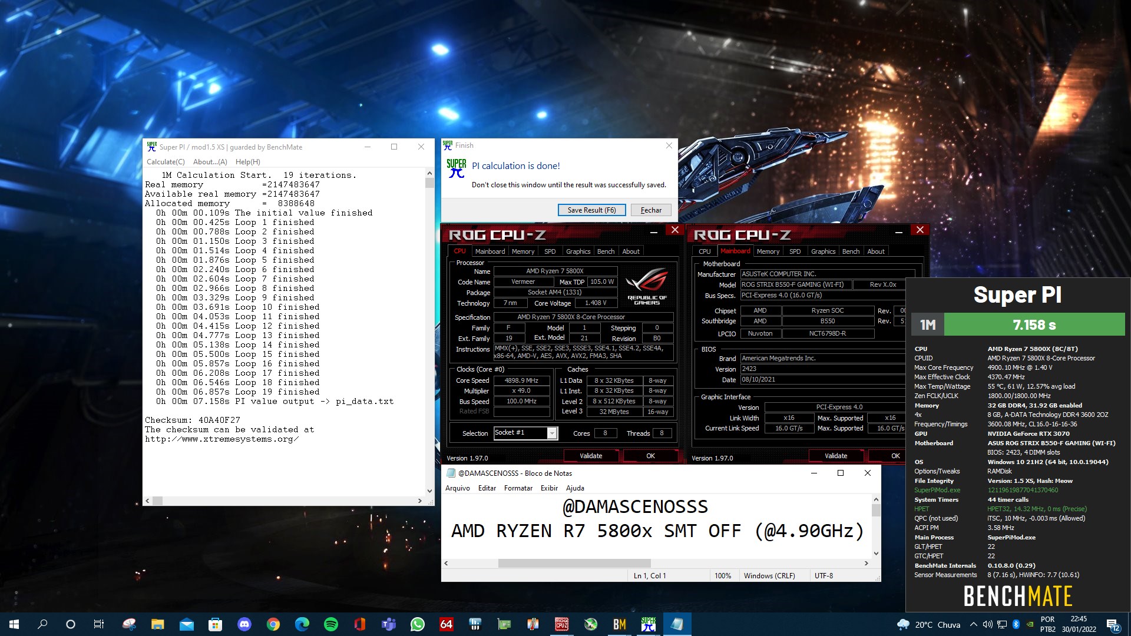Click Validate in the right CPU-Z window
The height and width of the screenshot is (636, 1131).
click(836, 456)
